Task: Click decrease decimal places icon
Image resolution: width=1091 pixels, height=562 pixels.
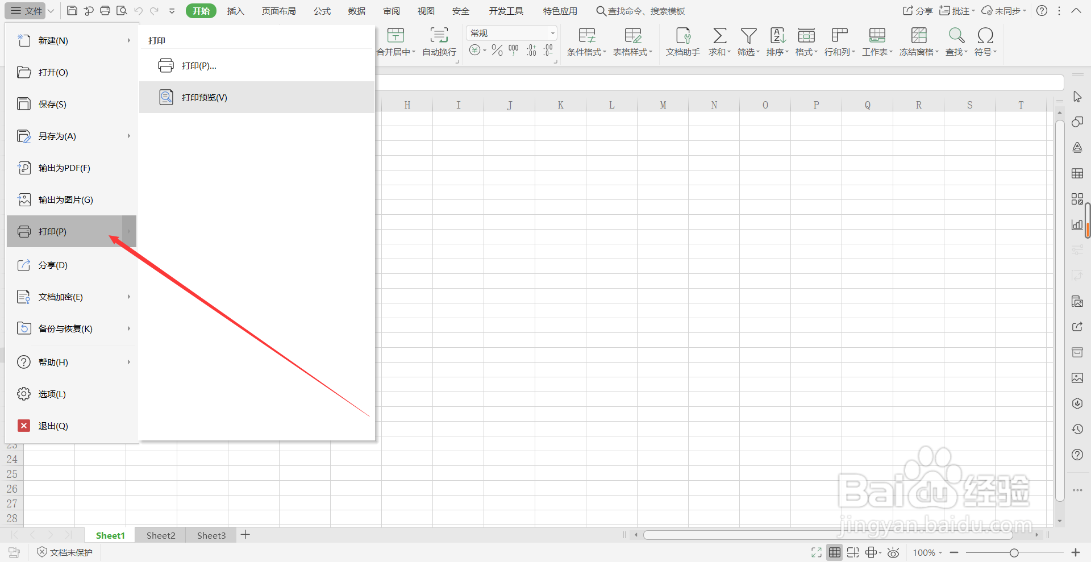Action: (548, 50)
